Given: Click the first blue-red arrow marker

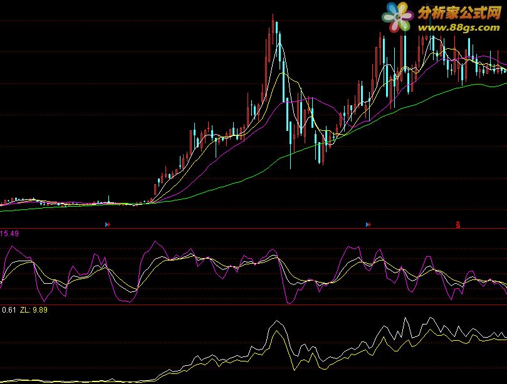Looking at the screenshot, I should [x=108, y=224].
